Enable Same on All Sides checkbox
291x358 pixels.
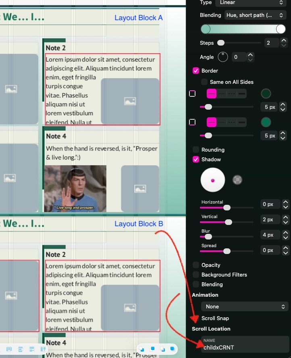click(x=205, y=82)
